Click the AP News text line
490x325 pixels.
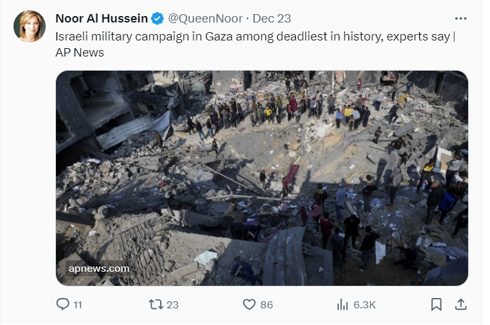(x=80, y=53)
